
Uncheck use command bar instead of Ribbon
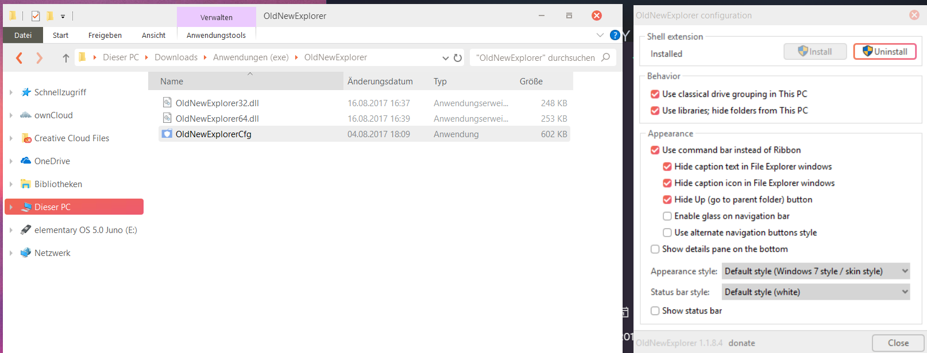tap(655, 150)
